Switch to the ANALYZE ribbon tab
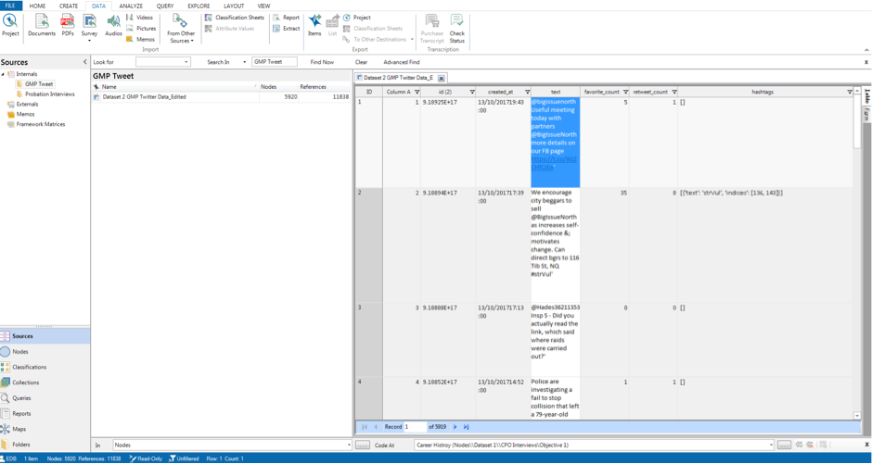 click(x=131, y=6)
